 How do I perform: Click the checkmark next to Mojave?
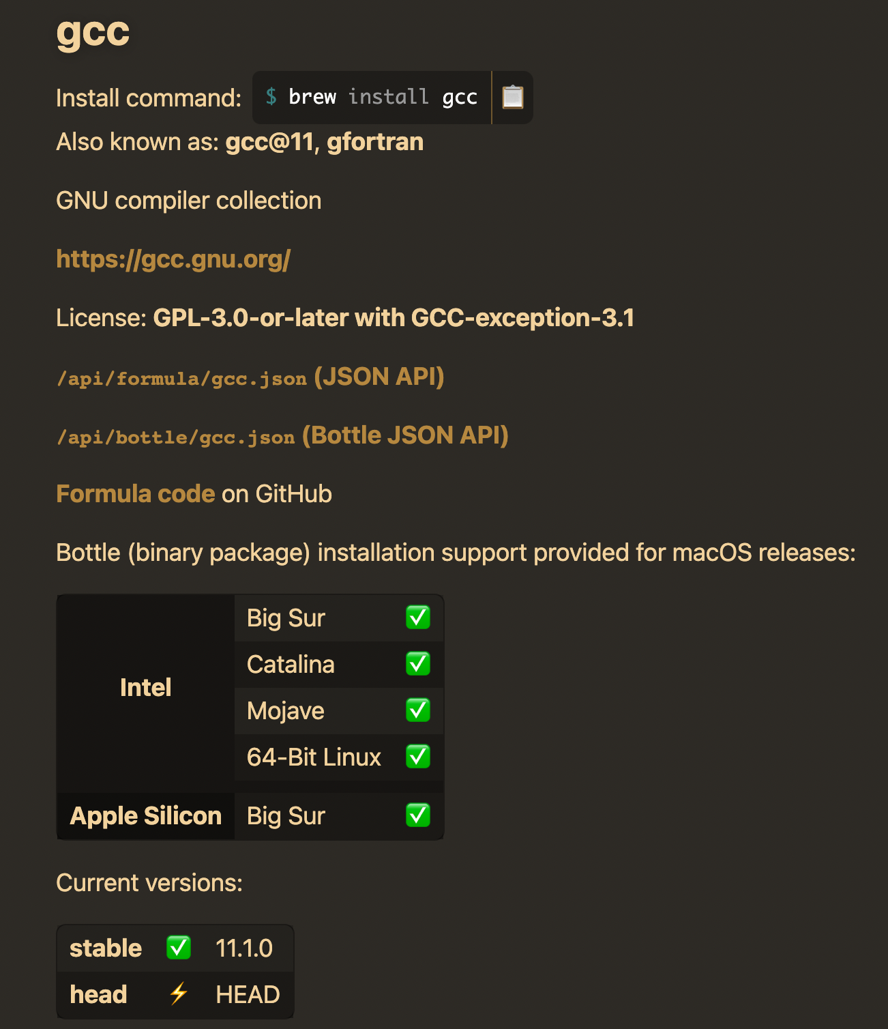(x=418, y=710)
